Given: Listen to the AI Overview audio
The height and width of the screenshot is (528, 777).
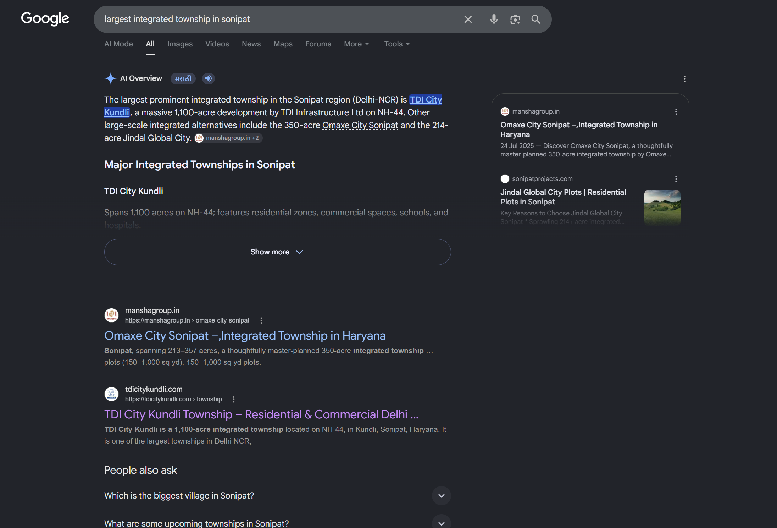Looking at the screenshot, I should click(x=209, y=78).
